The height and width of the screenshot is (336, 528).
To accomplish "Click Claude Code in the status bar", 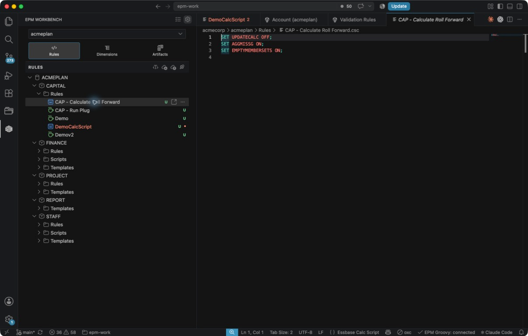I will (x=496, y=332).
